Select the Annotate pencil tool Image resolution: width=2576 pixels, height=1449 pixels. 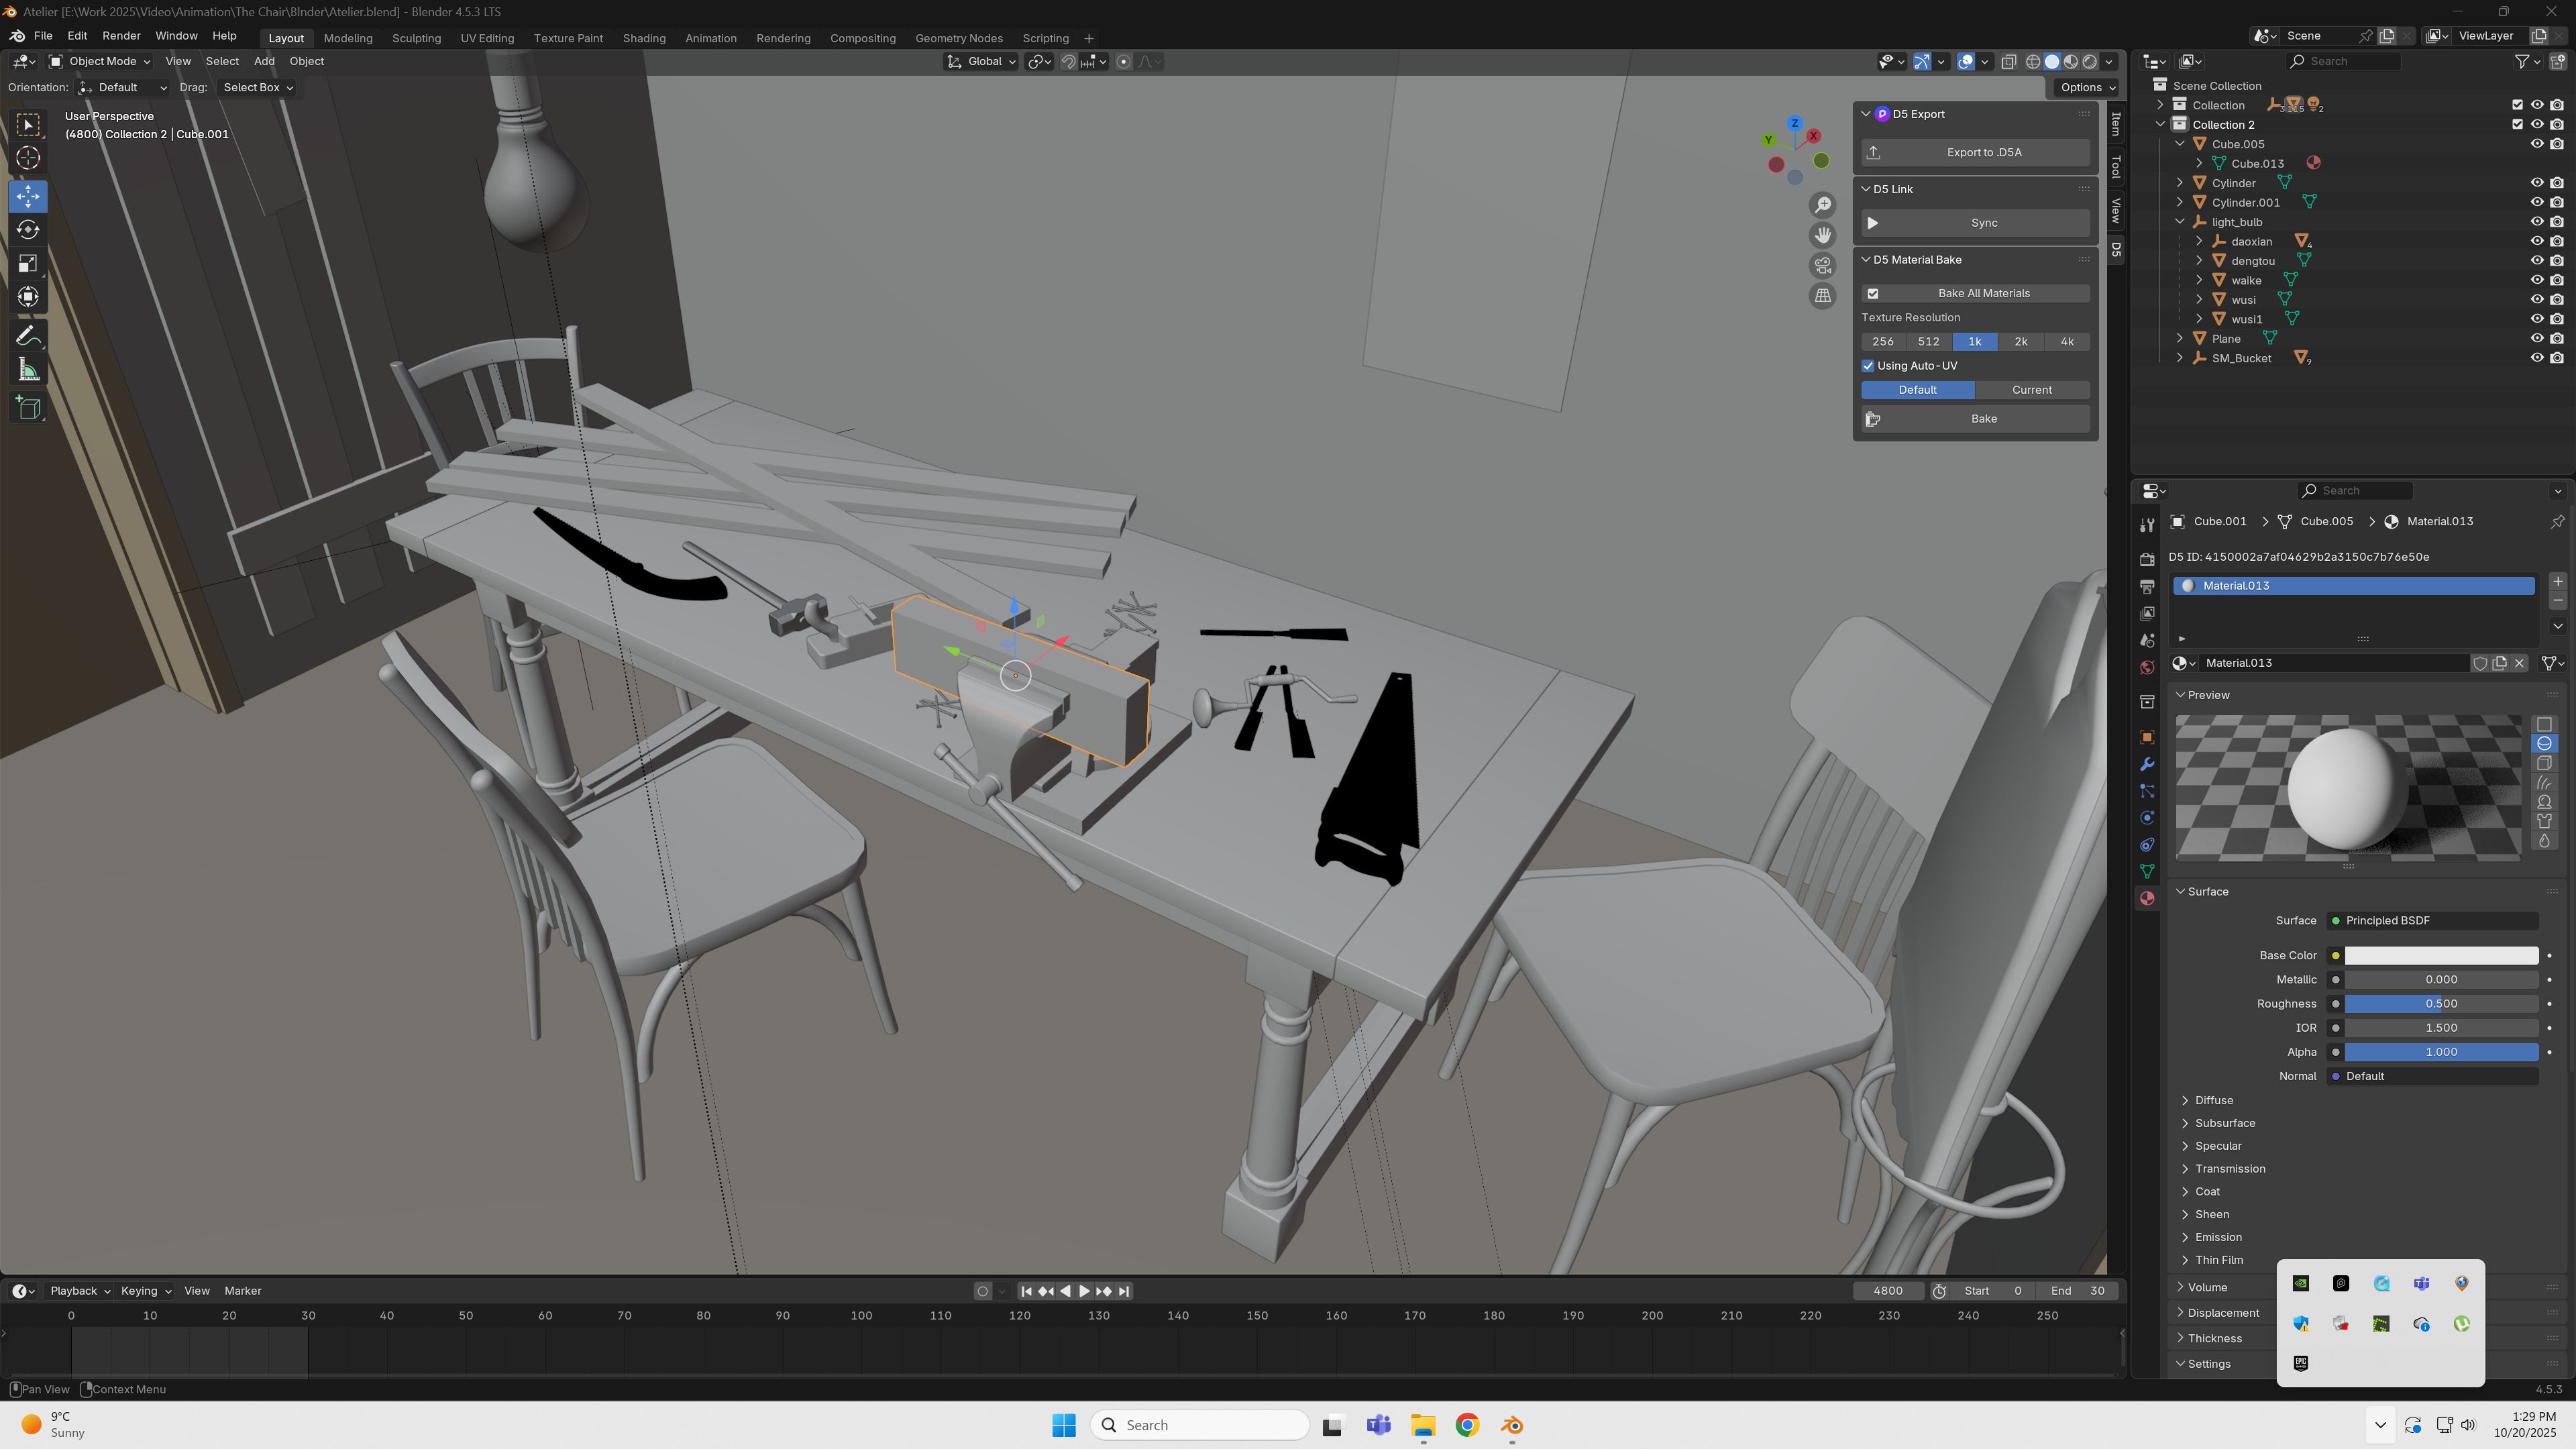(x=28, y=336)
